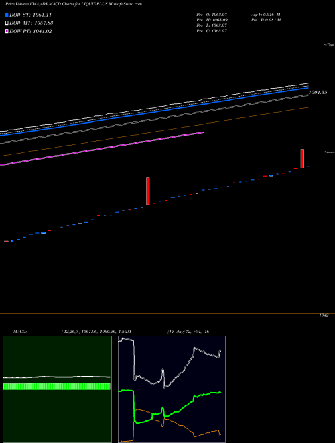Image resolution: width=335 pixels, height=443 pixels.
Task: Open the ADX indicator chart panel
Action: pyautogui.click(x=172, y=389)
